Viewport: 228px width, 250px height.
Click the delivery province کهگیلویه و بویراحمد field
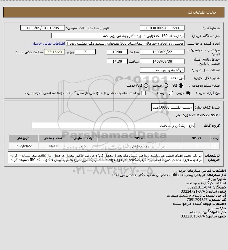pos(162,70)
